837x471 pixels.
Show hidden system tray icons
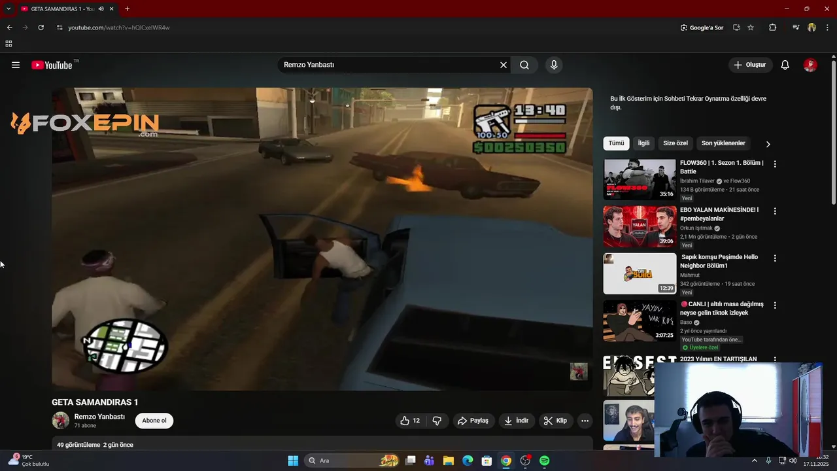755,461
